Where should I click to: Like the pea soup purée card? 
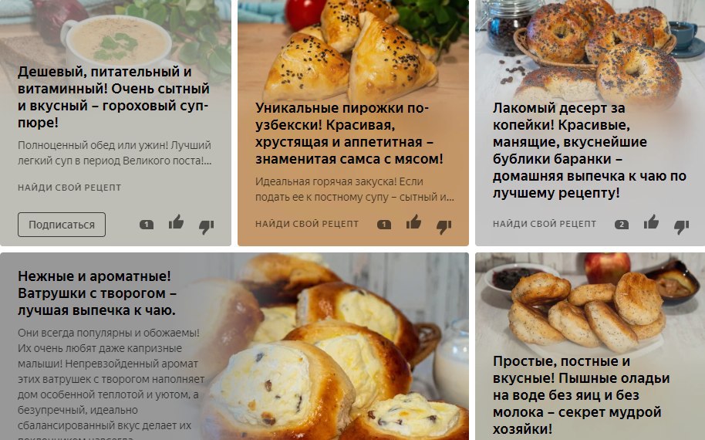click(x=176, y=222)
